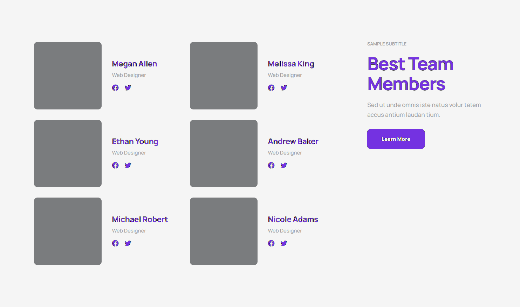Click Michael Robert's photo thumbnail
520x307 pixels.
coord(68,231)
